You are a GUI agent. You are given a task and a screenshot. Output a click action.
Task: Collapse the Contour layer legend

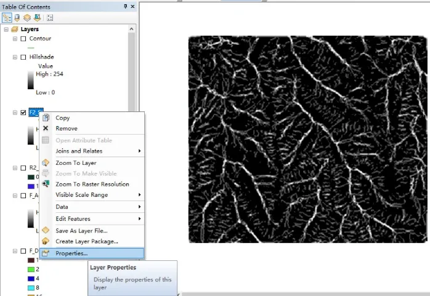point(15,39)
